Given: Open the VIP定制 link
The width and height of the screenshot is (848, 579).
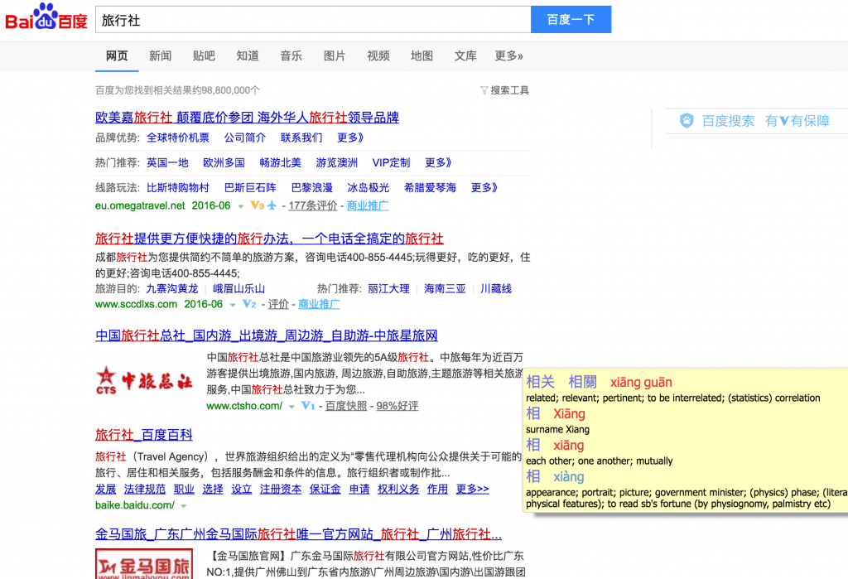Looking at the screenshot, I should [391, 162].
